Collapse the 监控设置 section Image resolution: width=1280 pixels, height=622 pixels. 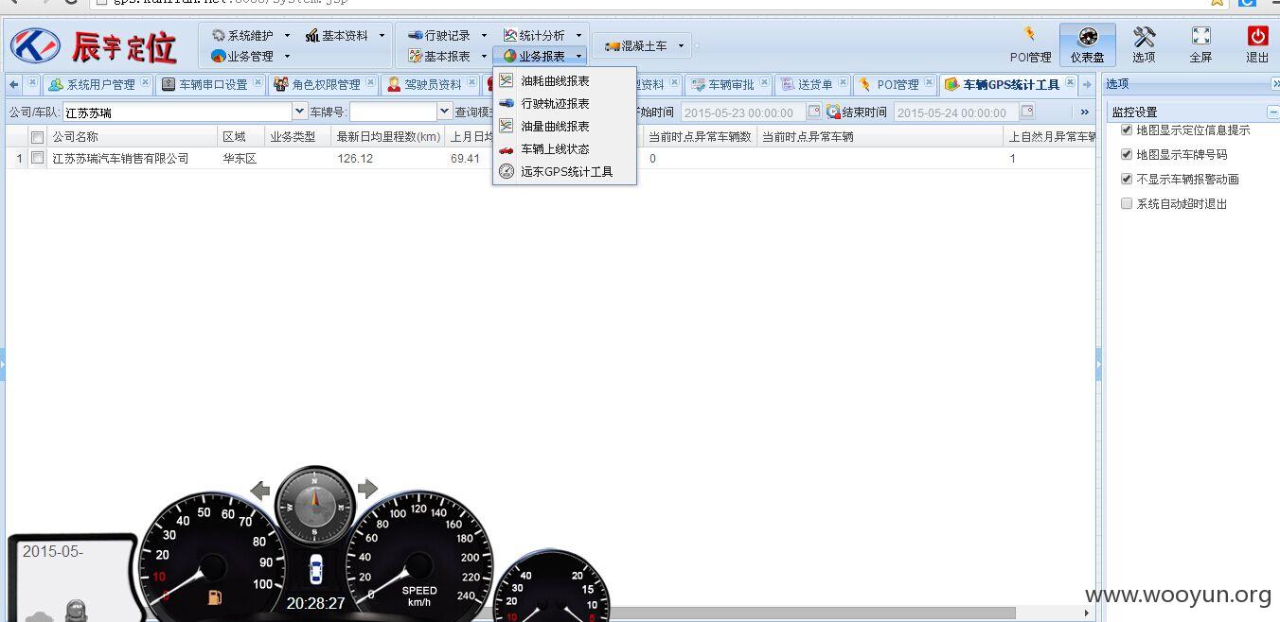coord(1273,112)
